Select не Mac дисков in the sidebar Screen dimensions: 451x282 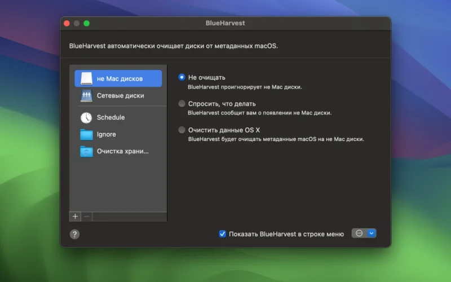118,78
